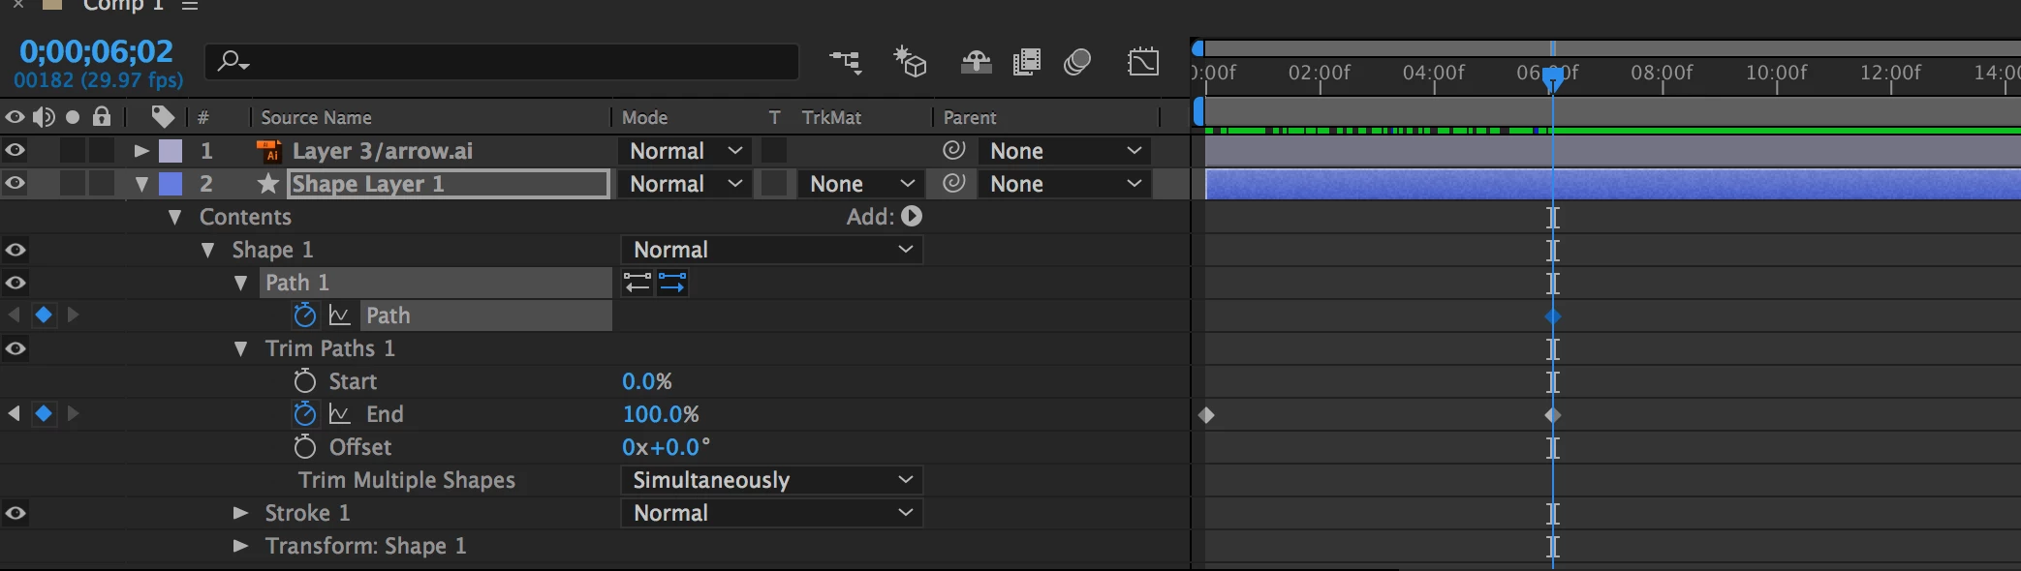Toggle the shy layers hide switch

(x=976, y=63)
